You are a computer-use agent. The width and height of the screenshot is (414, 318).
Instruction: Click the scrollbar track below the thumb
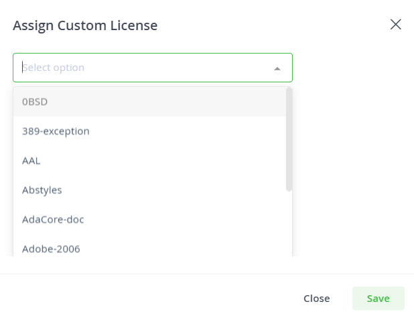[289, 224]
